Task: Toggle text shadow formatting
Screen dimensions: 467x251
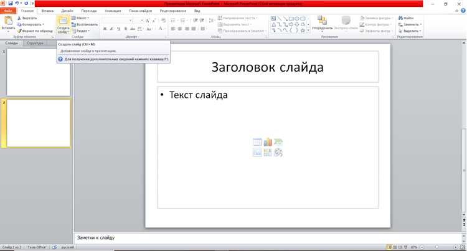Action: pyautogui.click(x=125, y=29)
